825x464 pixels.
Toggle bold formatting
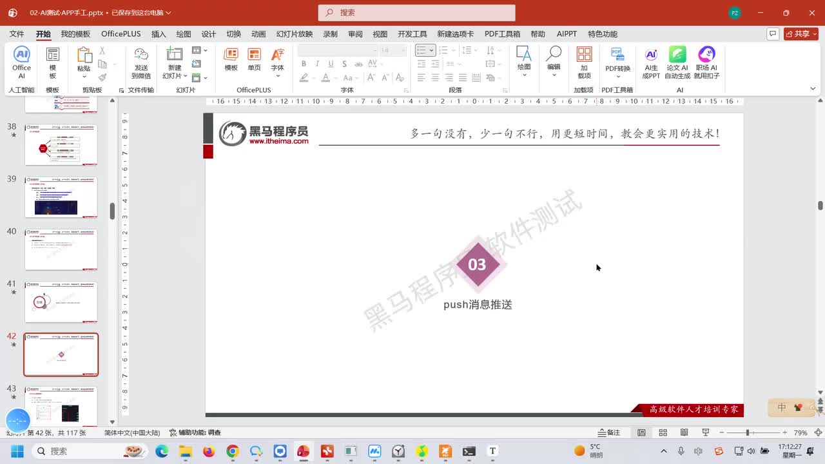pos(304,64)
